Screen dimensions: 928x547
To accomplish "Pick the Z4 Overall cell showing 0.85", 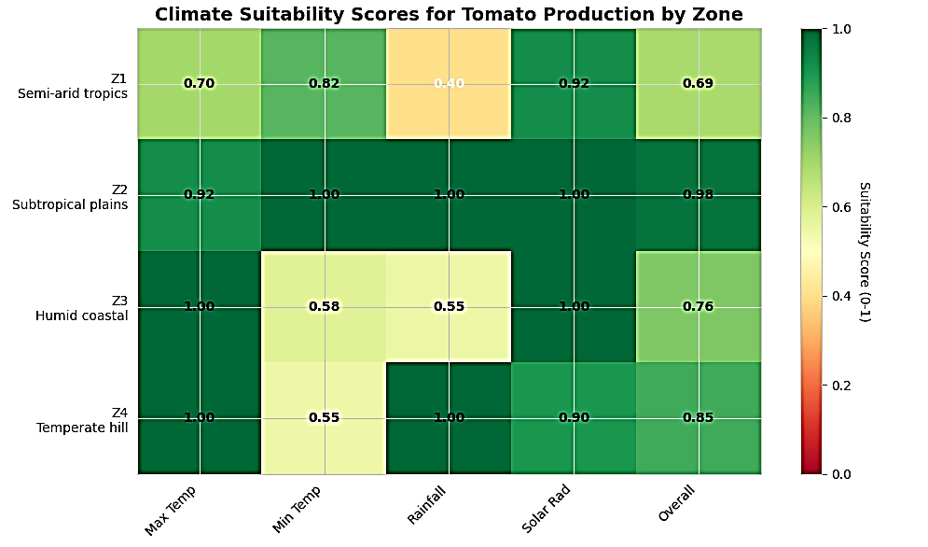I will 698,417.
